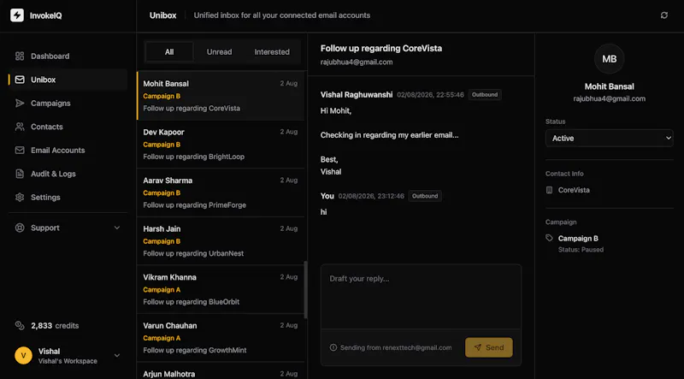Open Varun Chauhan conversation
This screenshot has height=379, width=684.
221,338
